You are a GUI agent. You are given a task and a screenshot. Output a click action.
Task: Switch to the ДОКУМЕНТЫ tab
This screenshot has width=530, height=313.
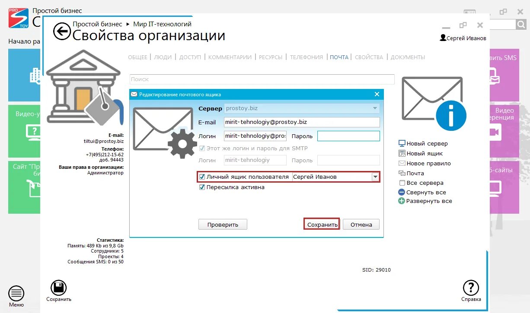408,57
